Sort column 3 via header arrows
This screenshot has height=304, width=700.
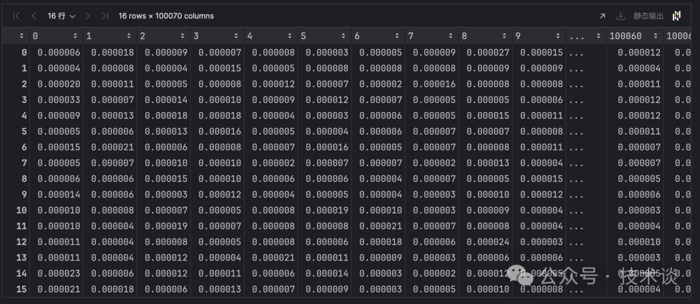click(236, 36)
